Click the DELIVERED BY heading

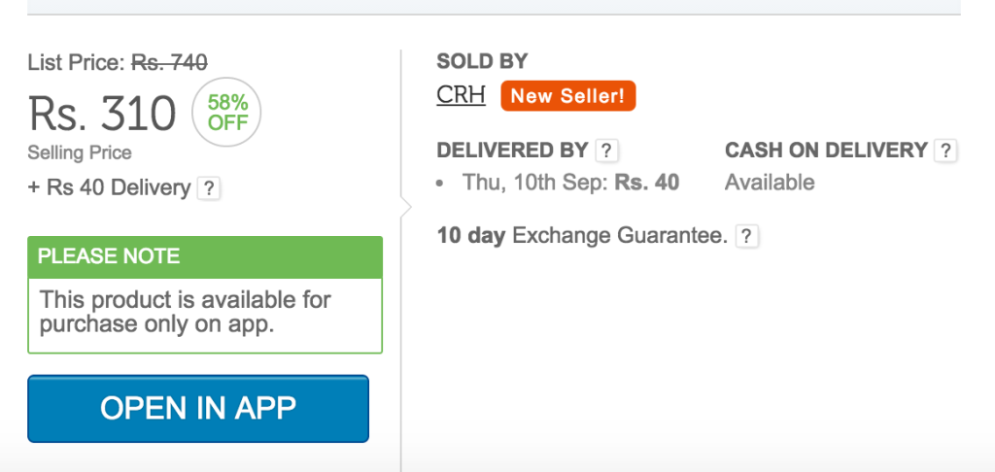512,151
